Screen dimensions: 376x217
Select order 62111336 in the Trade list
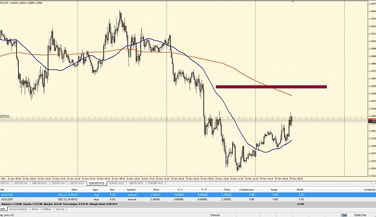[x=188, y=195]
